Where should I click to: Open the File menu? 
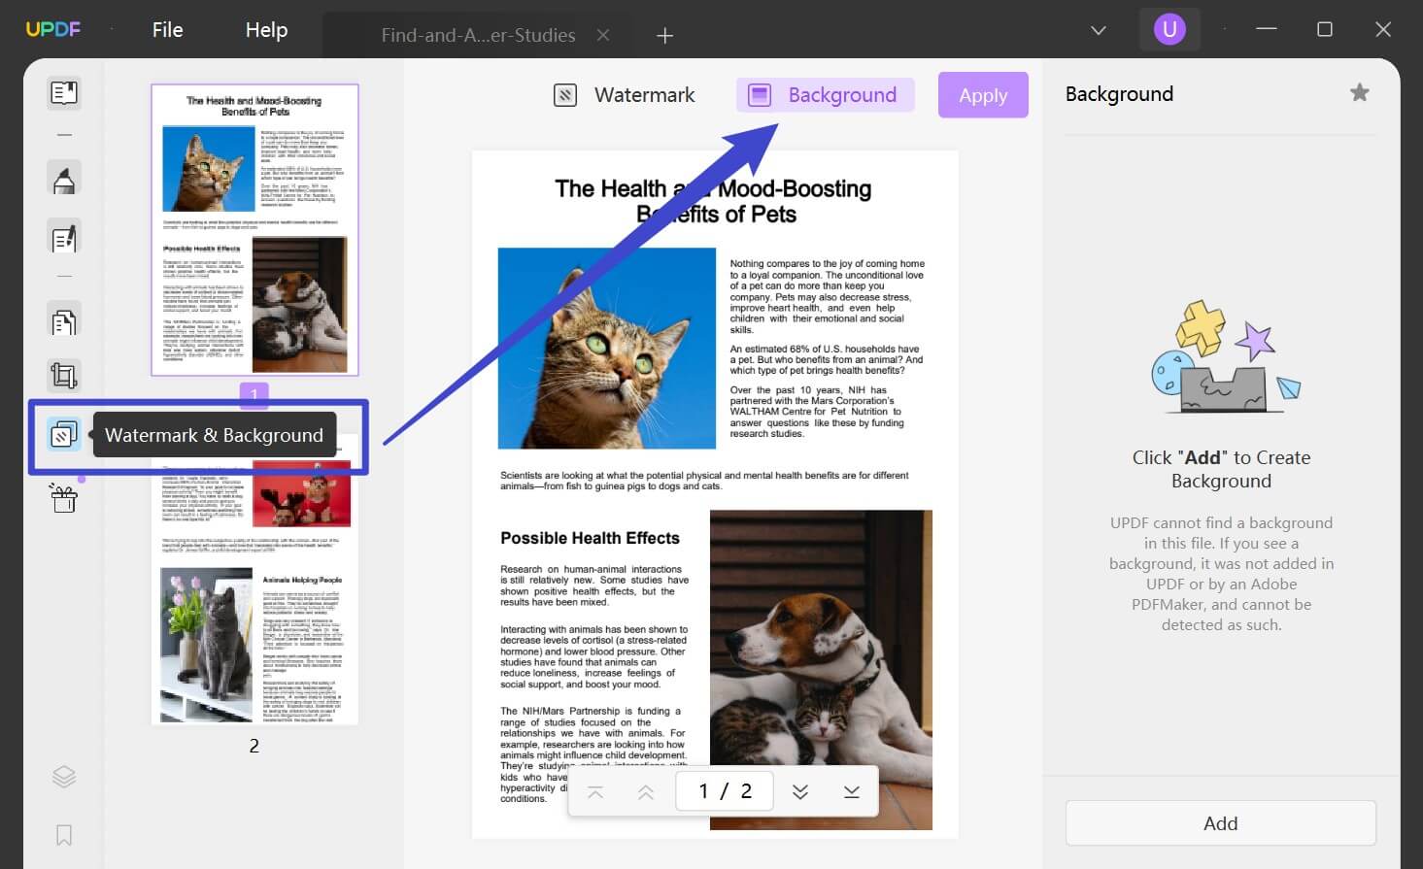pos(168,30)
